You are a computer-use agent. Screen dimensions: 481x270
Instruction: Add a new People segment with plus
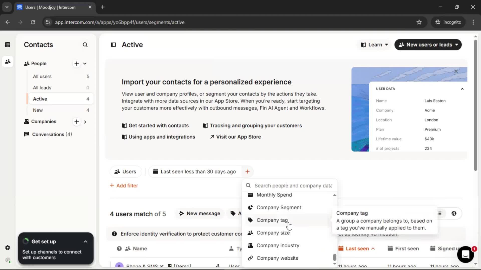click(77, 63)
